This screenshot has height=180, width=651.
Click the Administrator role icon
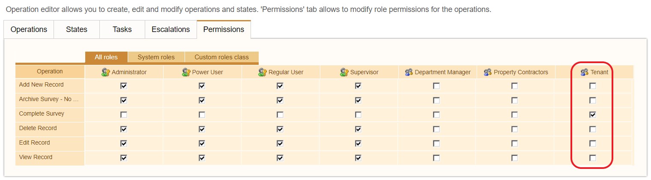pyautogui.click(x=106, y=72)
